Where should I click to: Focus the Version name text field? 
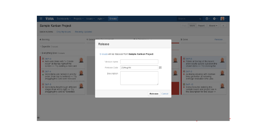coord(139,62)
